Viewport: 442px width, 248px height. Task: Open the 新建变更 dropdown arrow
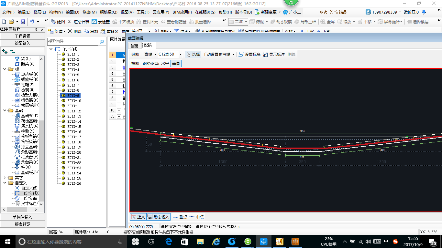[x=279, y=12]
